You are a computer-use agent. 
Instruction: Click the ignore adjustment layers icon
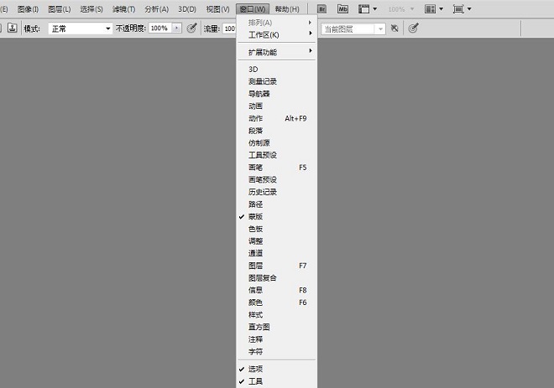coord(395,28)
